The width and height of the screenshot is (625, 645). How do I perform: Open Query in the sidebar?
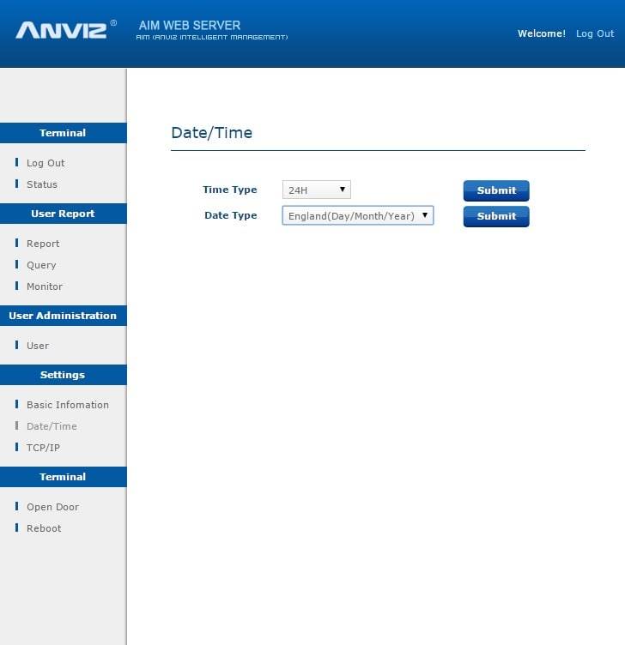pos(41,265)
